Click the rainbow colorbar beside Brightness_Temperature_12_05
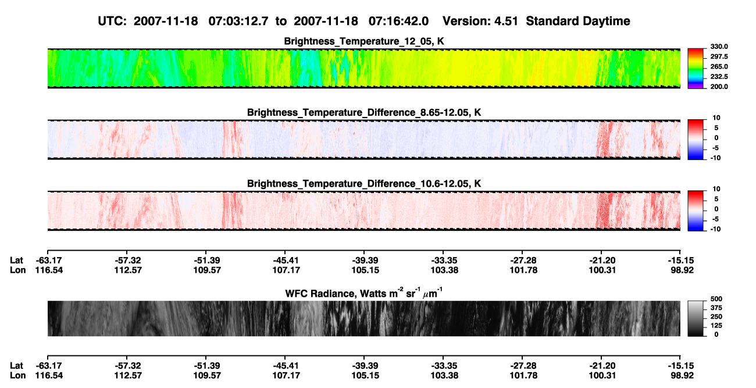The width and height of the screenshot is (756, 388). coord(696,68)
